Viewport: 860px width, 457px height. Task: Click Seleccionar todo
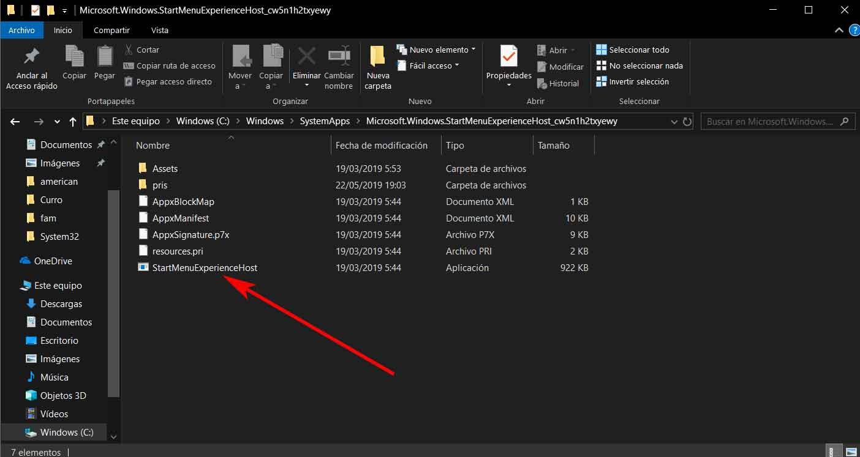633,50
